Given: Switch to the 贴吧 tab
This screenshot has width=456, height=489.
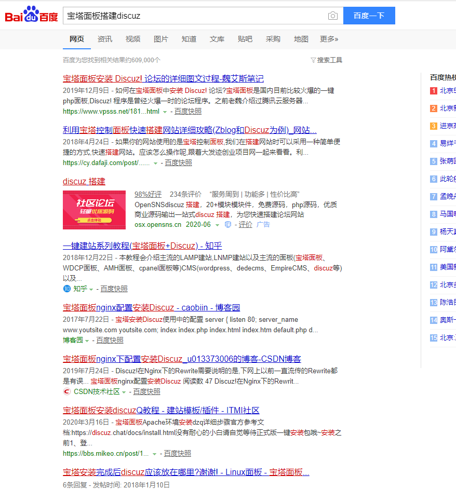Looking at the screenshot, I should [x=245, y=39].
